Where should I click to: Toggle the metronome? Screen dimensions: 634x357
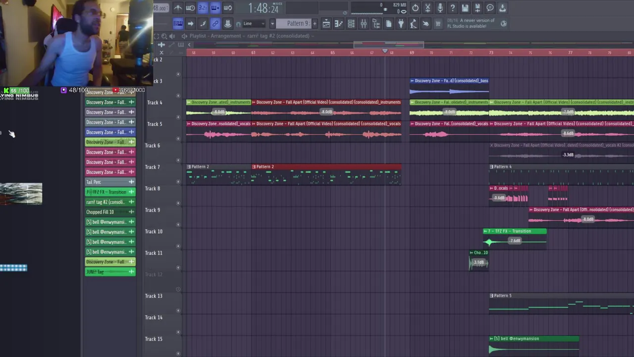tap(178, 8)
